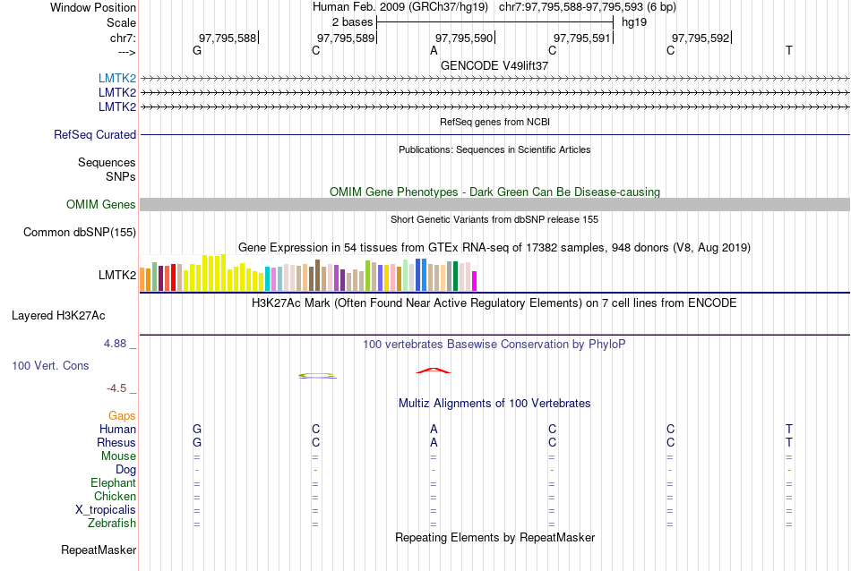Click the chr7: ruler label
This screenshot has height=571, width=851.
point(123,38)
